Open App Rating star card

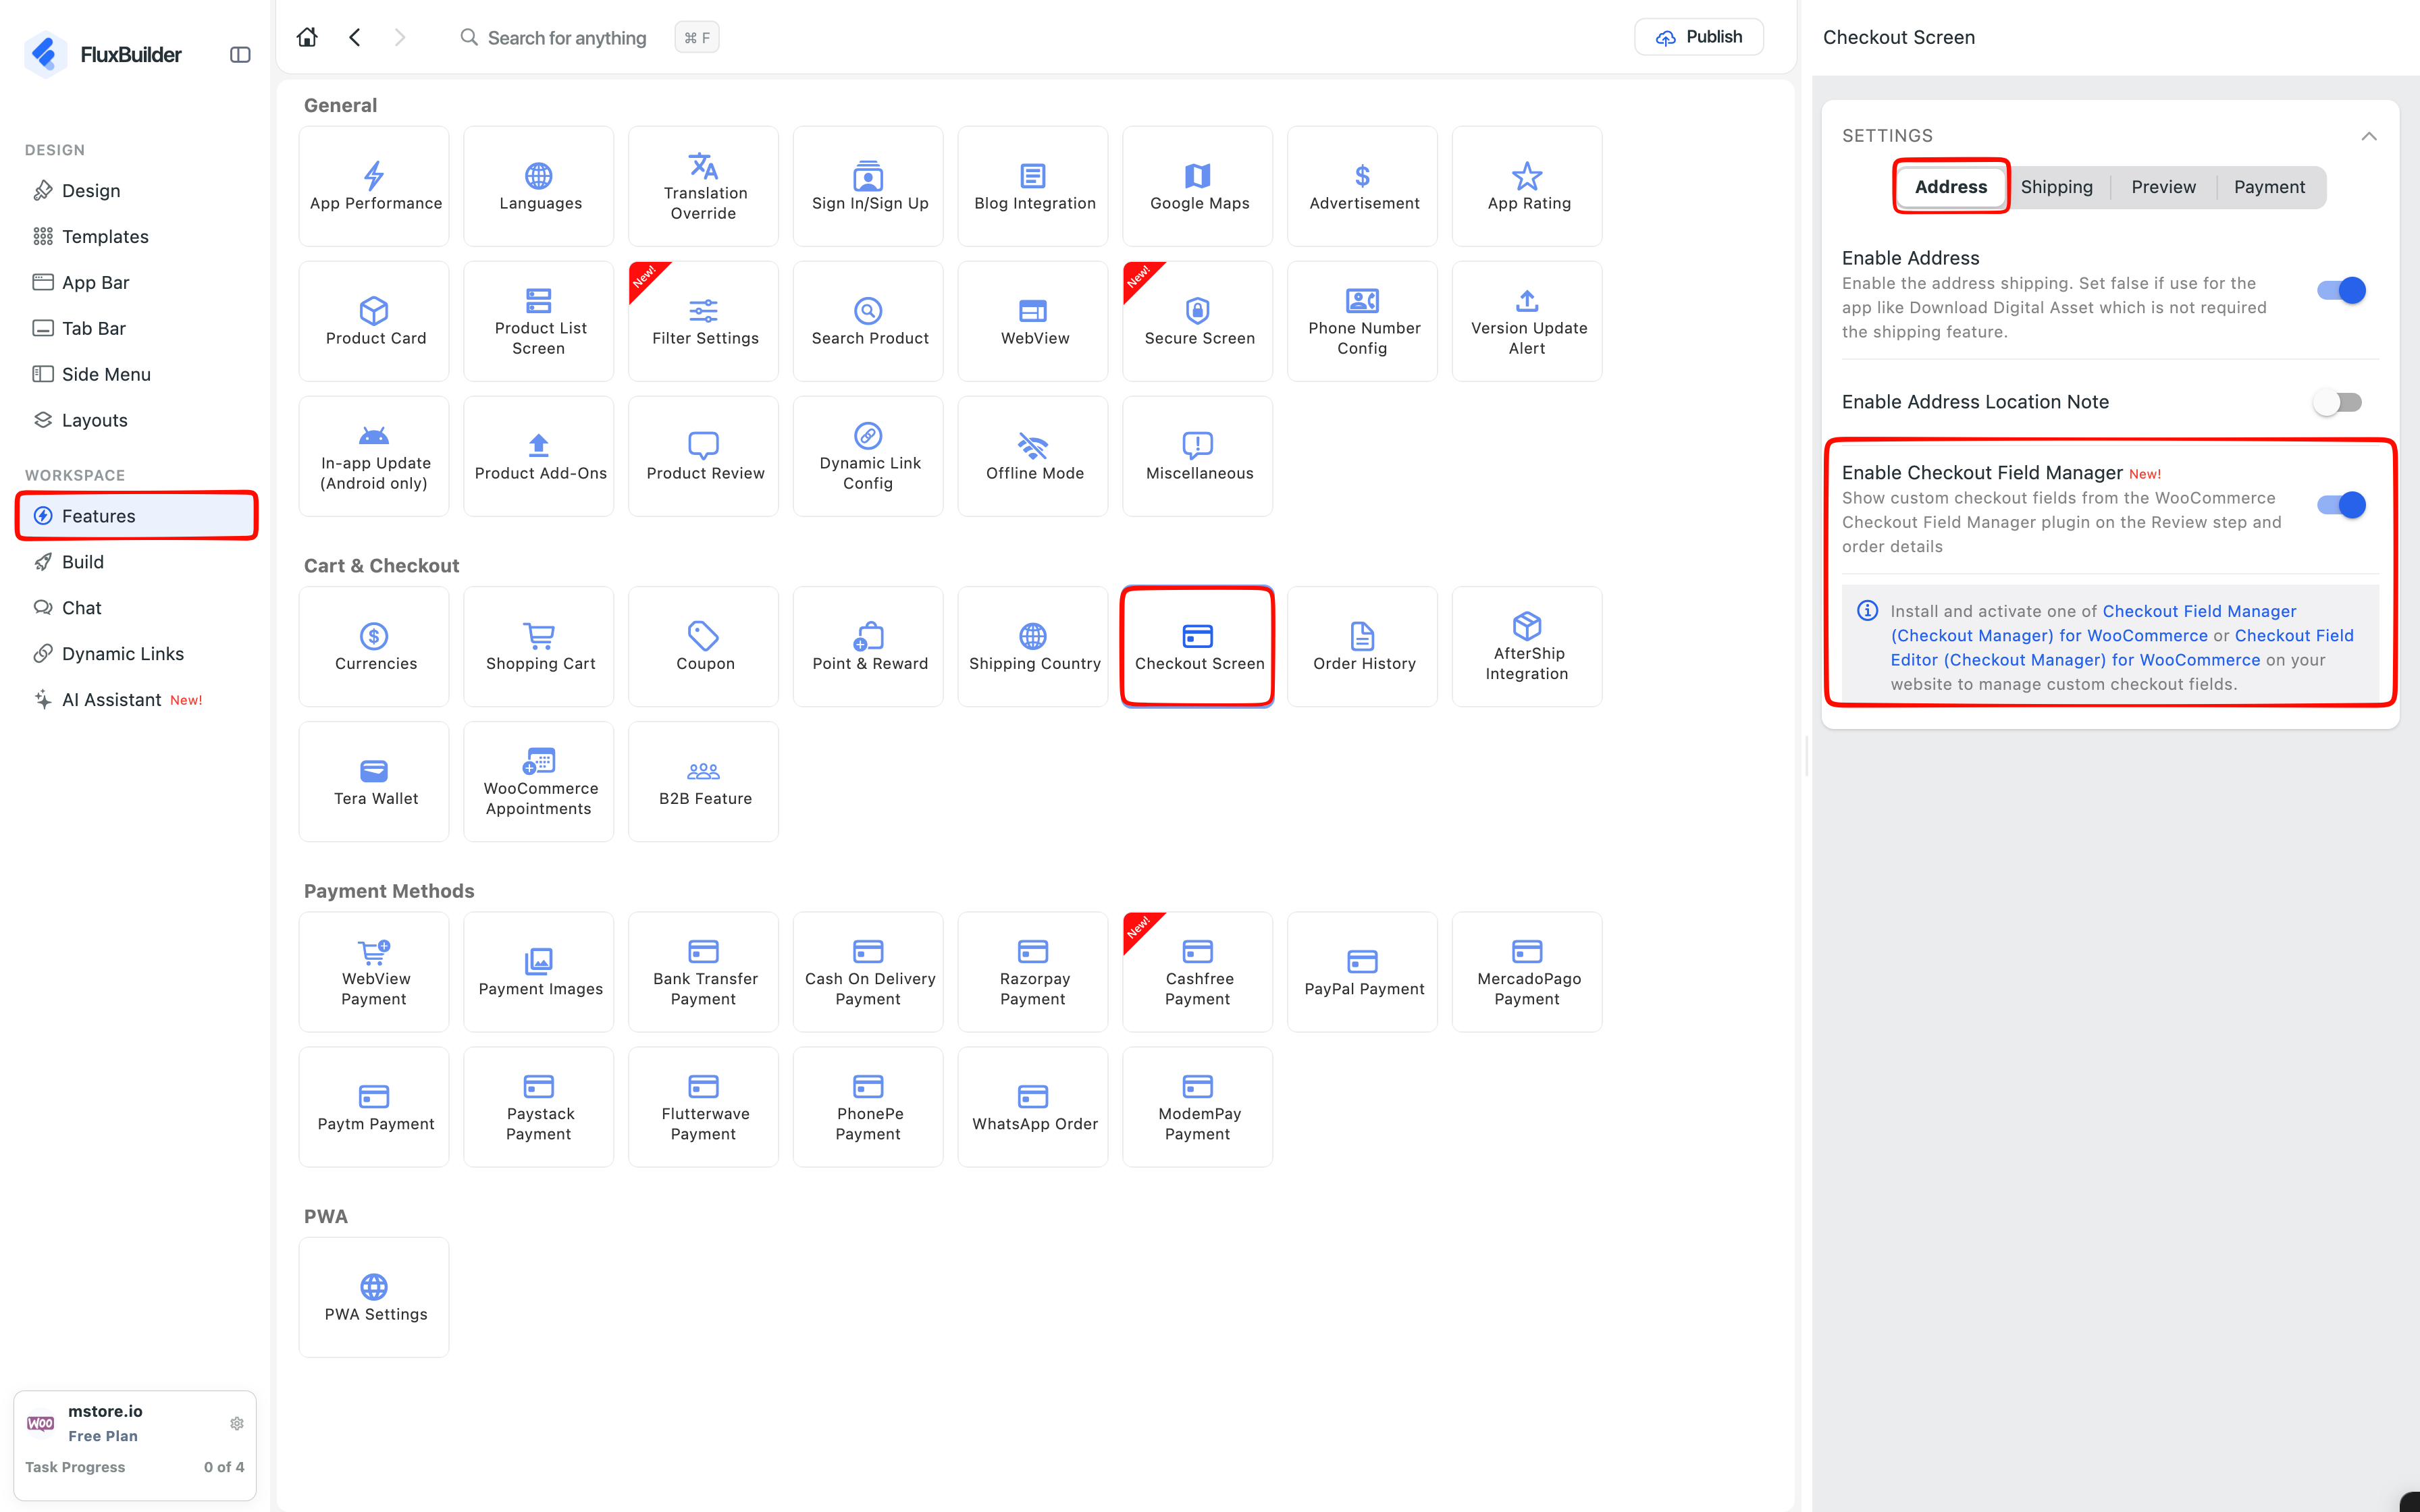(x=1527, y=186)
